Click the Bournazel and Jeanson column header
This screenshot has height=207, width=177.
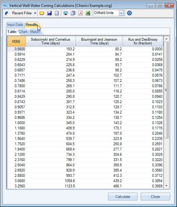pos(99,41)
